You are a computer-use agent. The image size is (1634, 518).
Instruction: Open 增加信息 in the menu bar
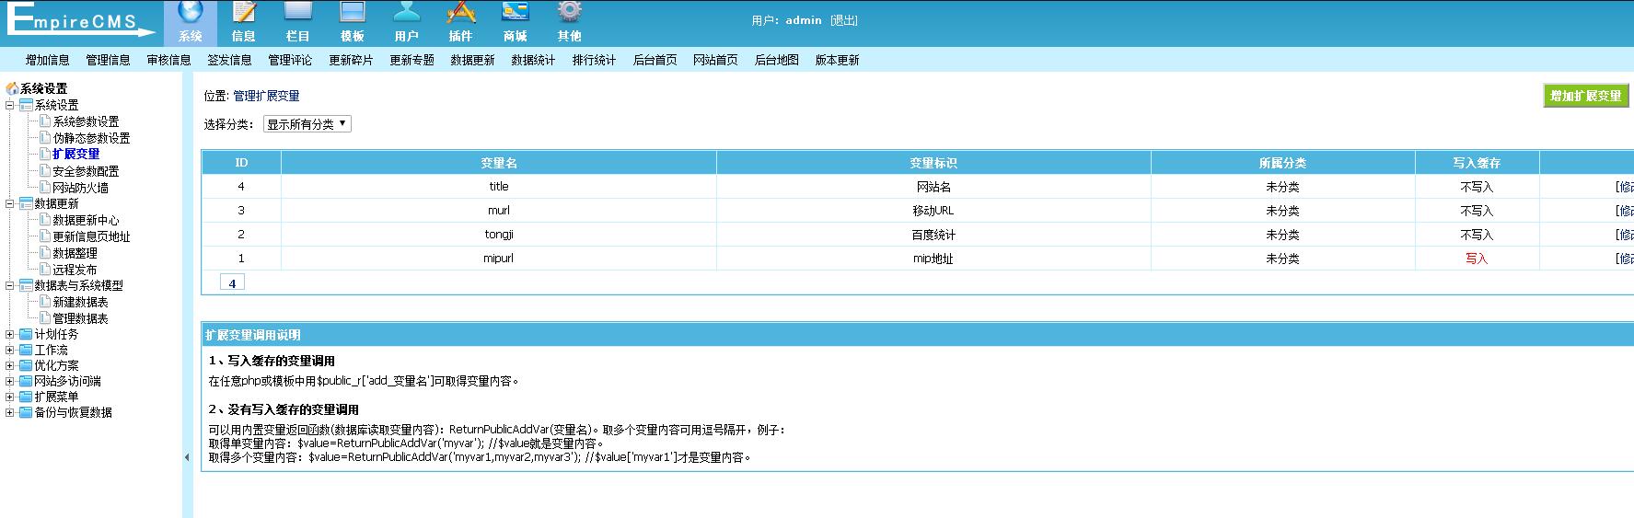[48, 60]
